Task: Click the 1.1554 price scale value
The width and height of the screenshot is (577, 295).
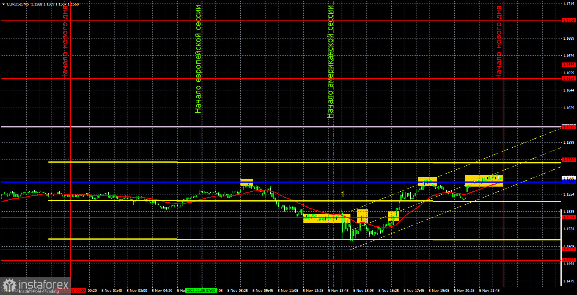Action: (569, 194)
